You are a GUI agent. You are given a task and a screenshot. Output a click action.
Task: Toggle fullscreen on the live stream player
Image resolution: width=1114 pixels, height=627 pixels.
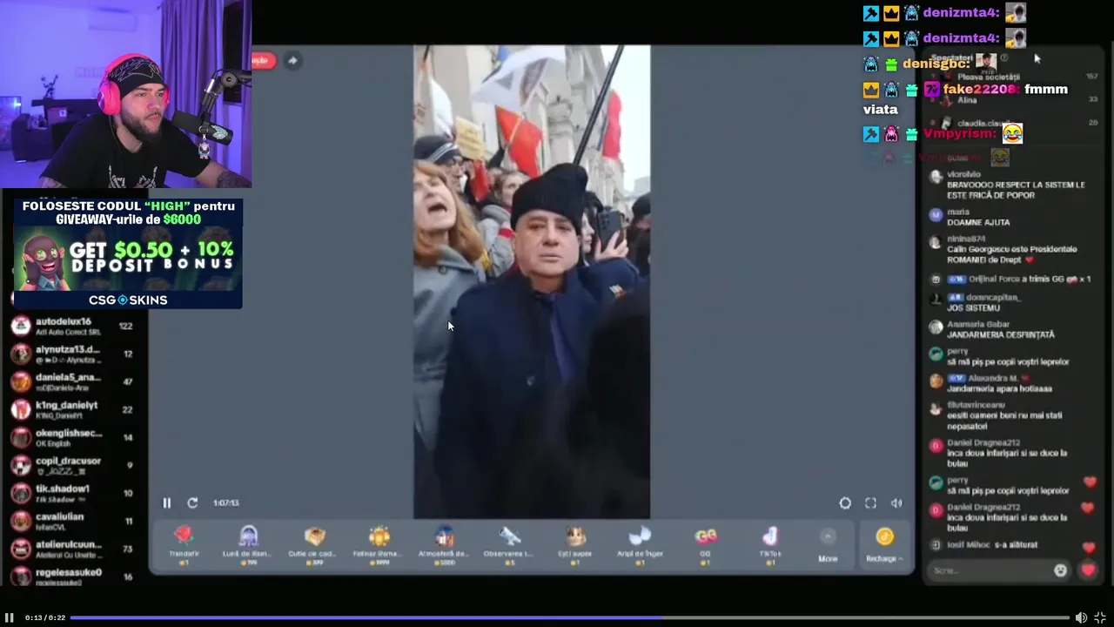point(870,502)
